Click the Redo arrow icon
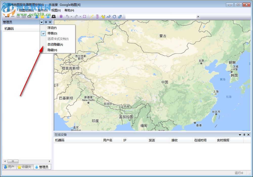Image resolution: width=253 pixels, height=177 pixels. (x=76, y=16)
